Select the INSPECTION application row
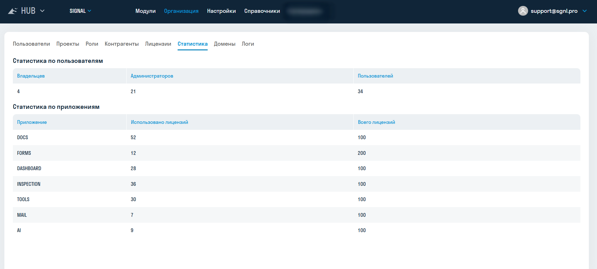597x269 pixels. (297, 184)
